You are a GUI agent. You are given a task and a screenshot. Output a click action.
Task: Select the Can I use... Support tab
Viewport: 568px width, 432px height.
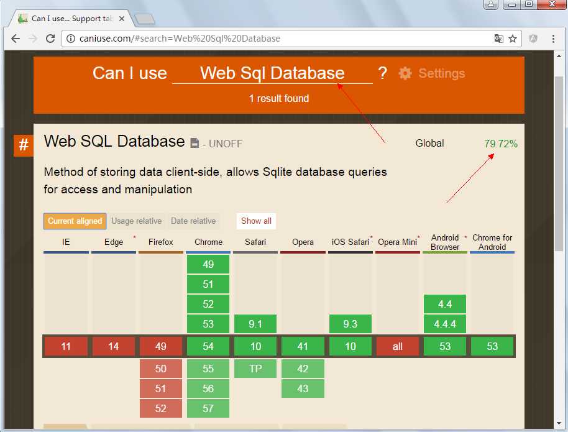pyautogui.click(x=71, y=19)
